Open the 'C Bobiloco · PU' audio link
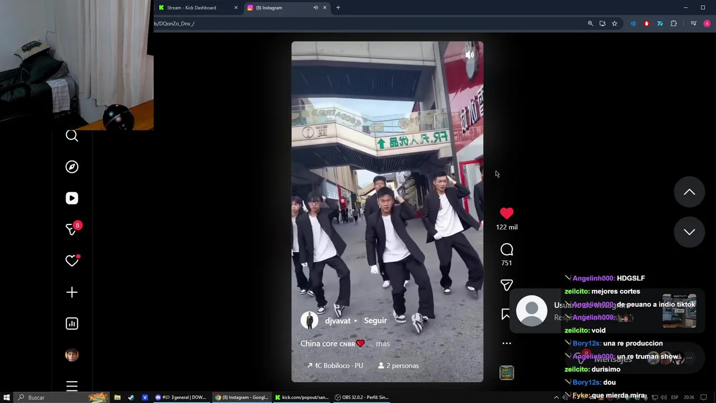This screenshot has width=716, height=403. tap(335, 365)
